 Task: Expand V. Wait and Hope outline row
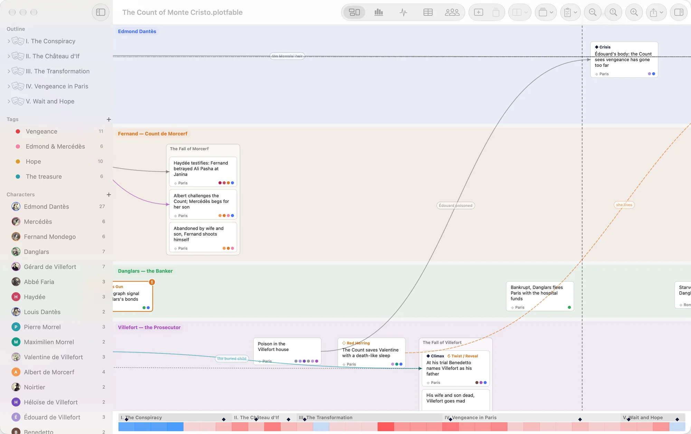[9, 101]
